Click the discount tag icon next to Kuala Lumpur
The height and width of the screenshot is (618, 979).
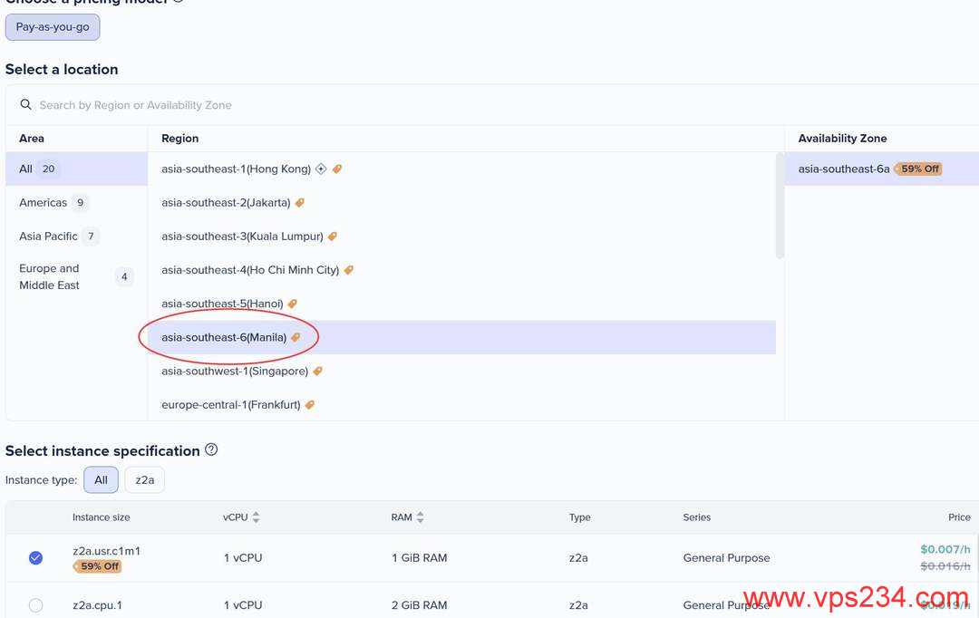[x=333, y=237]
